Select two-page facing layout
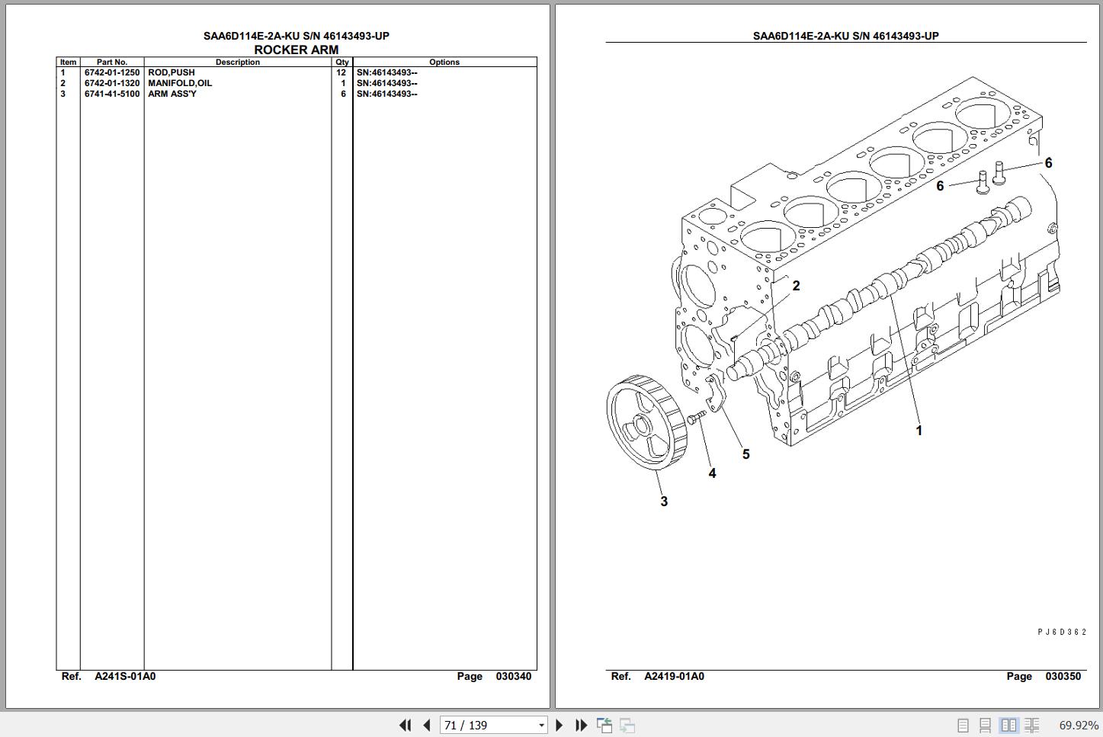The image size is (1103, 737). pos(1008,726)
